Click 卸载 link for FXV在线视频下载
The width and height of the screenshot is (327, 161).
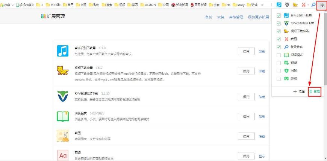coord(262,97)
